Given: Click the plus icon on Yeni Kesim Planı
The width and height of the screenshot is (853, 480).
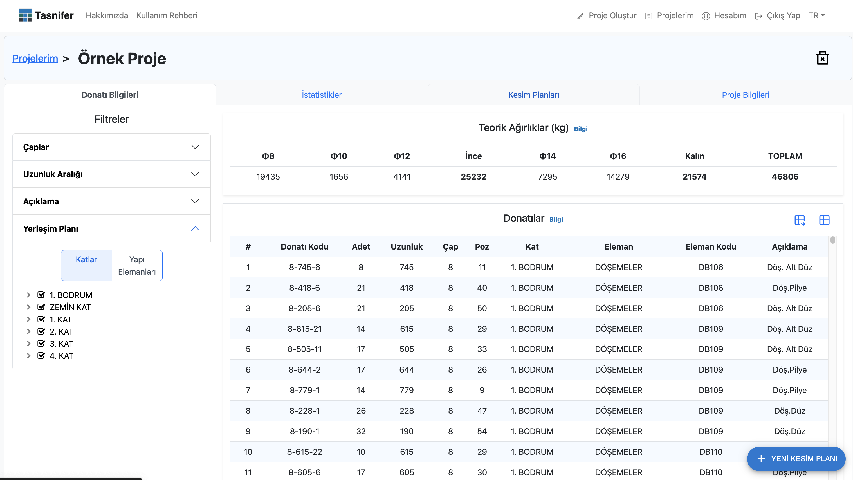Looking at the screenshot, I should 761,458.
